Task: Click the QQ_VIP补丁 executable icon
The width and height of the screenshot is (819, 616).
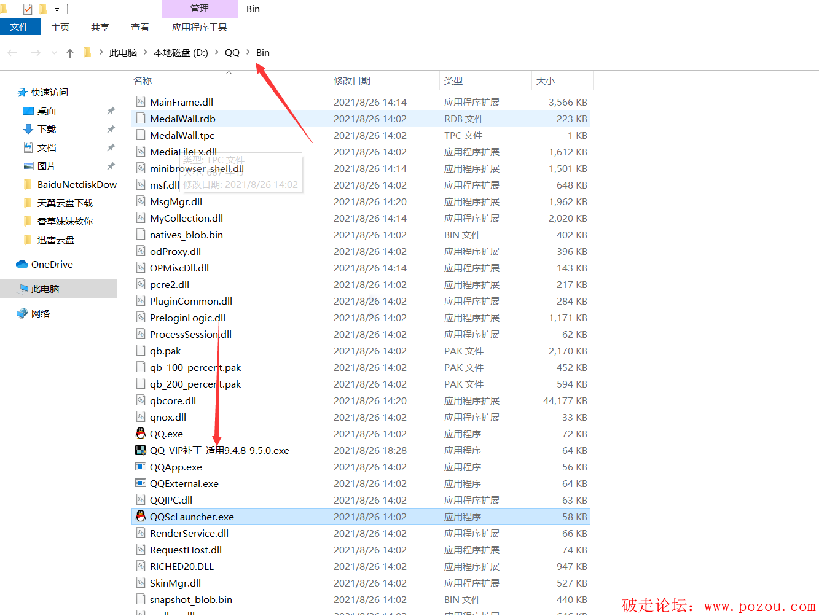Action: pos(141,450)
